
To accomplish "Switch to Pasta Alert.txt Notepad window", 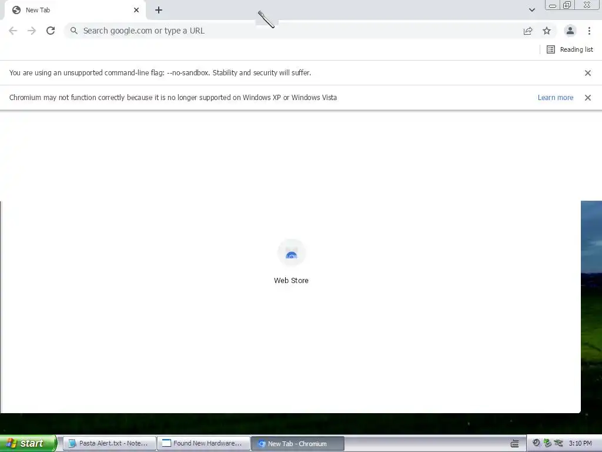I will [109, 444].
